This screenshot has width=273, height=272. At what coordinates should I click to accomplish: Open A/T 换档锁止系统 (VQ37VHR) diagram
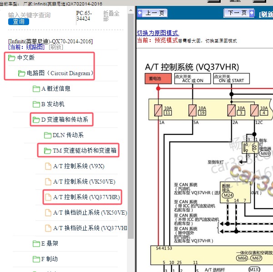tap(90, 228)
